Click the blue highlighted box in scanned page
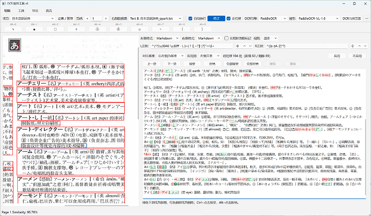Viewport: 371px width, 216px height. click(x=54, y=145)
